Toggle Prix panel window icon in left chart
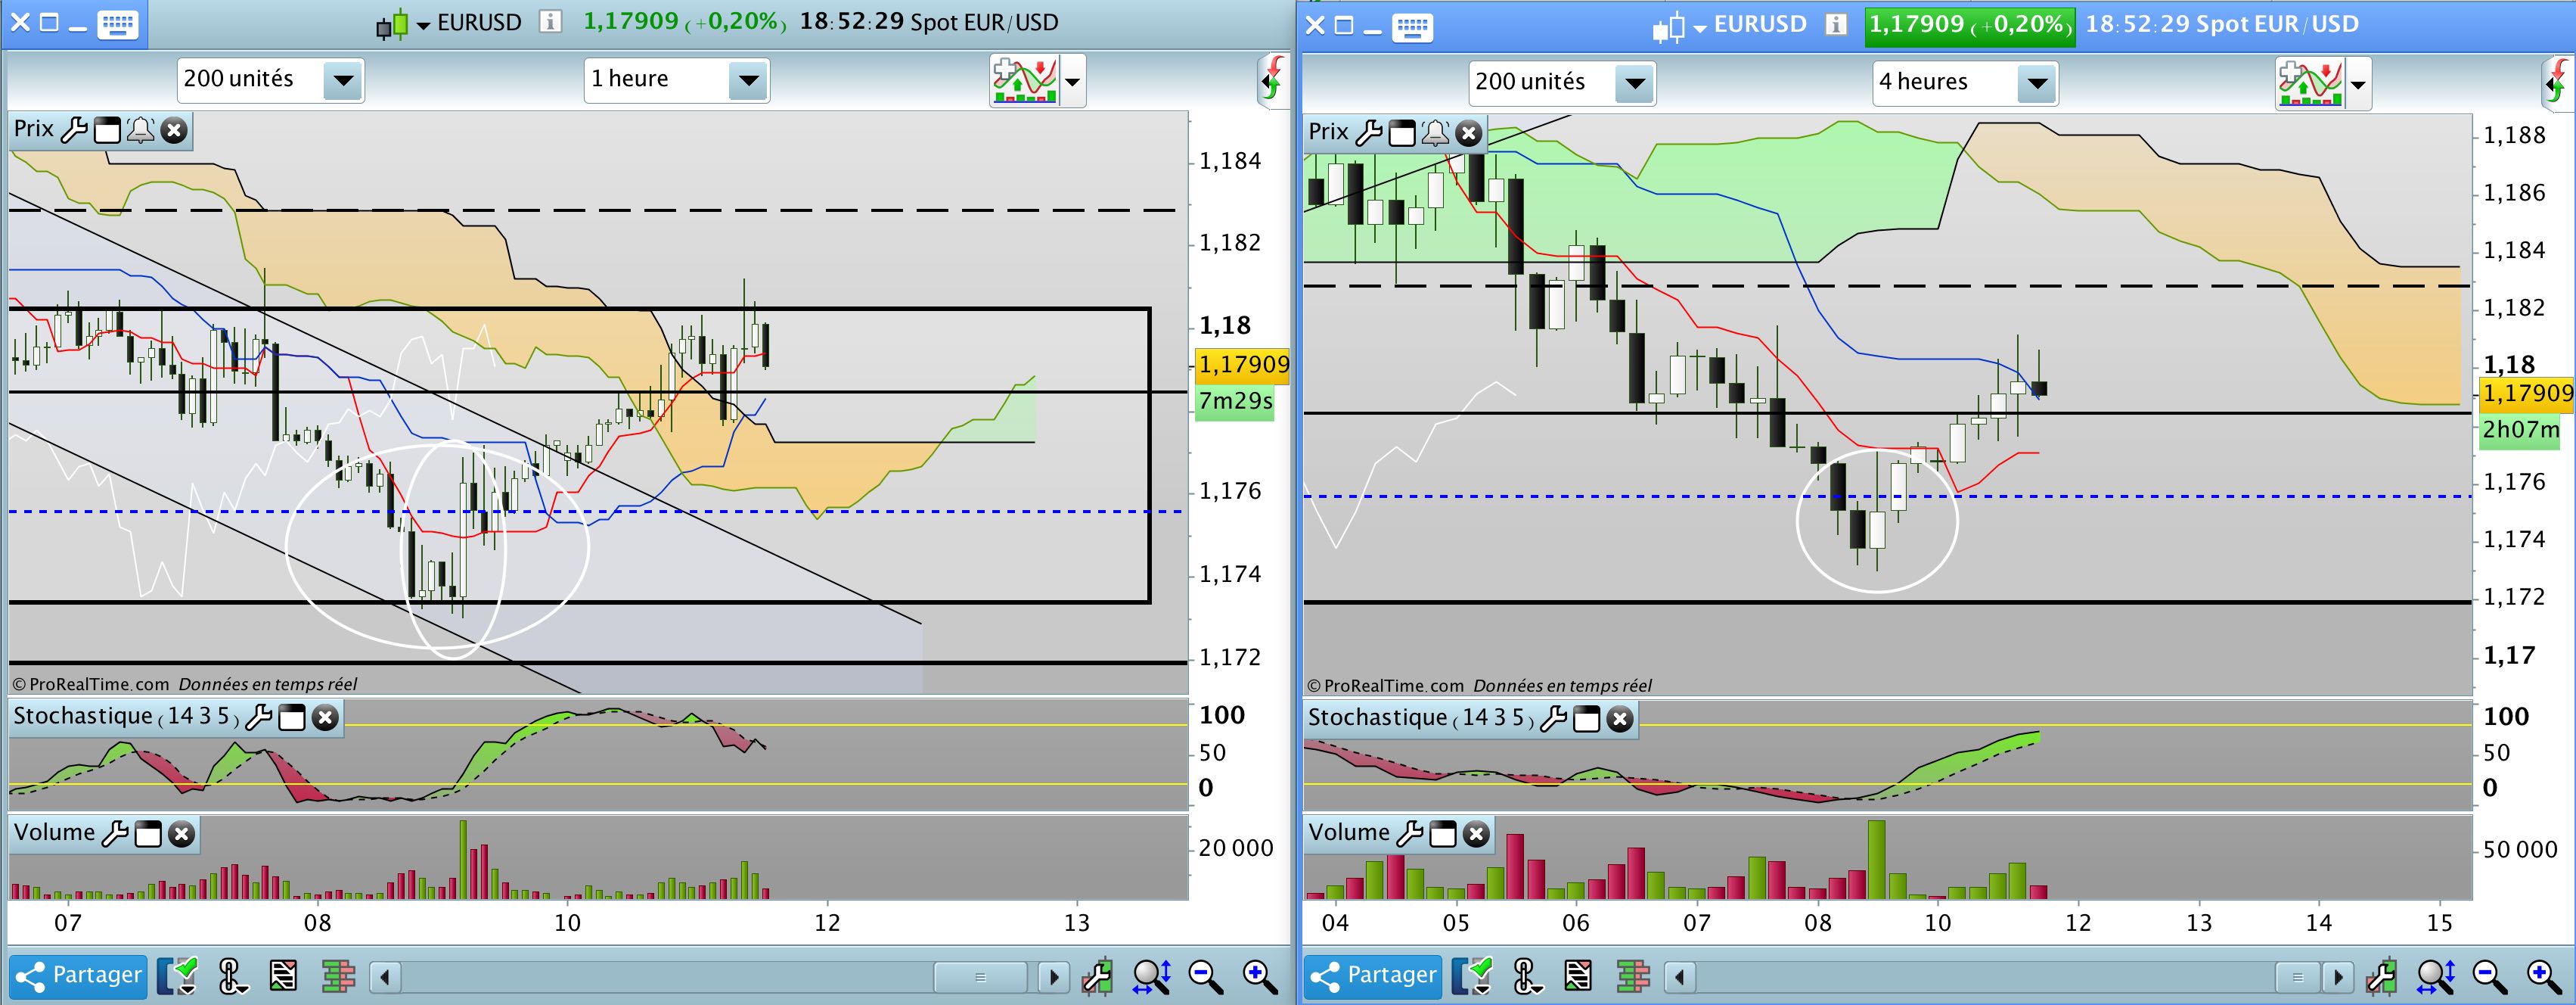The width and height of the screenshot is (2576, 1005). 107,131
